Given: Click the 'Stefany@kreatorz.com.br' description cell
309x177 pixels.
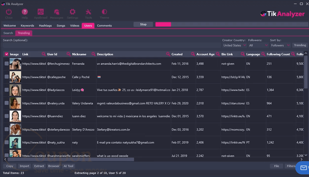Looking at the screenshot, I should pos(133,129).
